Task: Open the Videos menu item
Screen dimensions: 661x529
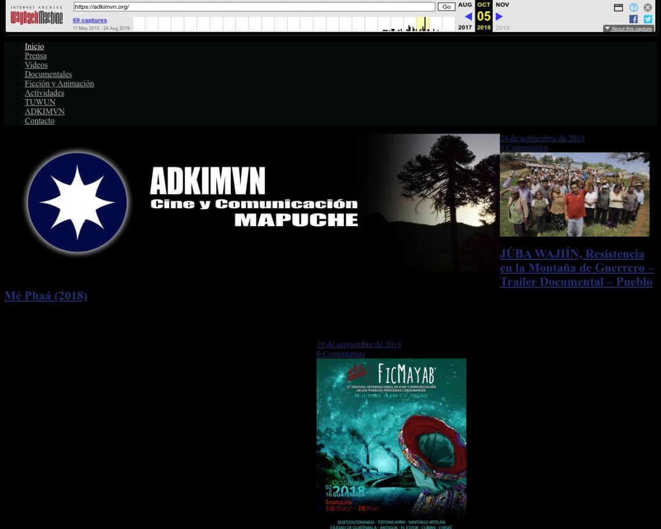Action: (x=37, y=65)
